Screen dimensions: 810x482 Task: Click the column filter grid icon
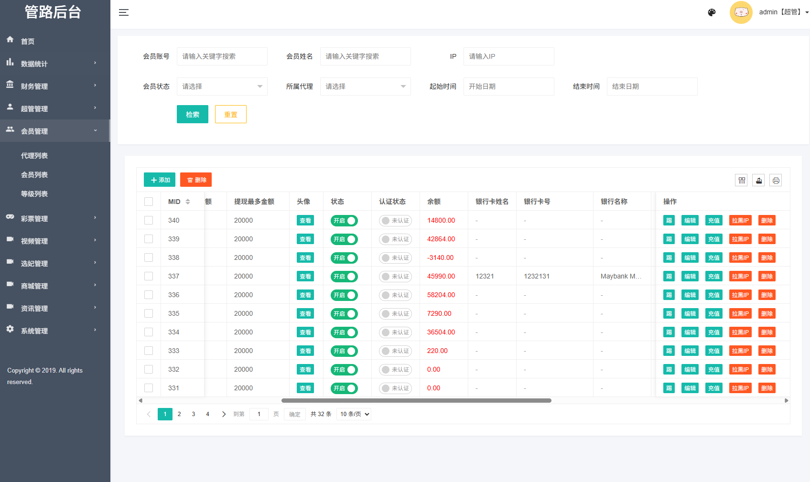coord(741,180)
